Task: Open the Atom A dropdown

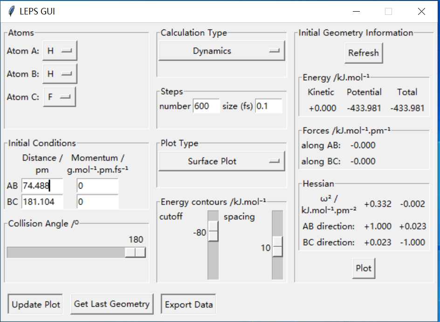Action: pyautogui.click(x=60, y=51)
